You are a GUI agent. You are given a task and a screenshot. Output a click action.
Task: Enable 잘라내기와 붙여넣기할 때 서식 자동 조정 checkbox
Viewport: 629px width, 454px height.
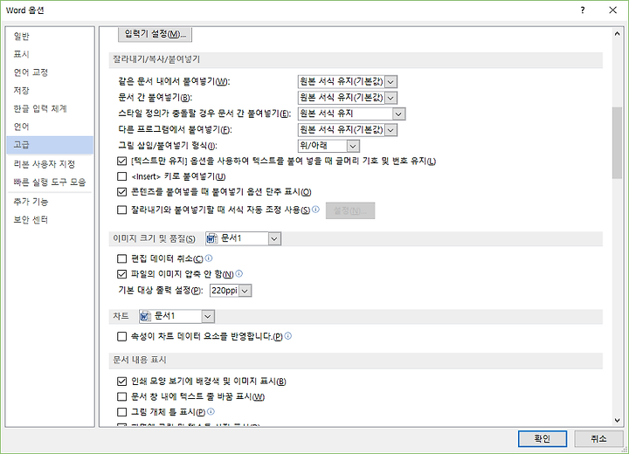click(x=121, y=210)
